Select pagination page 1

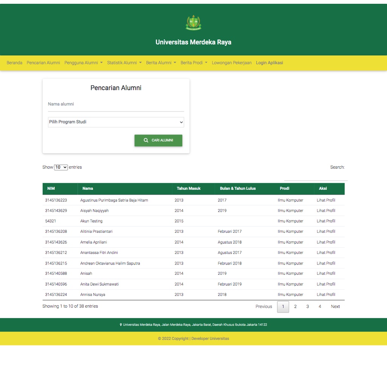pyautogui.click(x=283, y=307)
